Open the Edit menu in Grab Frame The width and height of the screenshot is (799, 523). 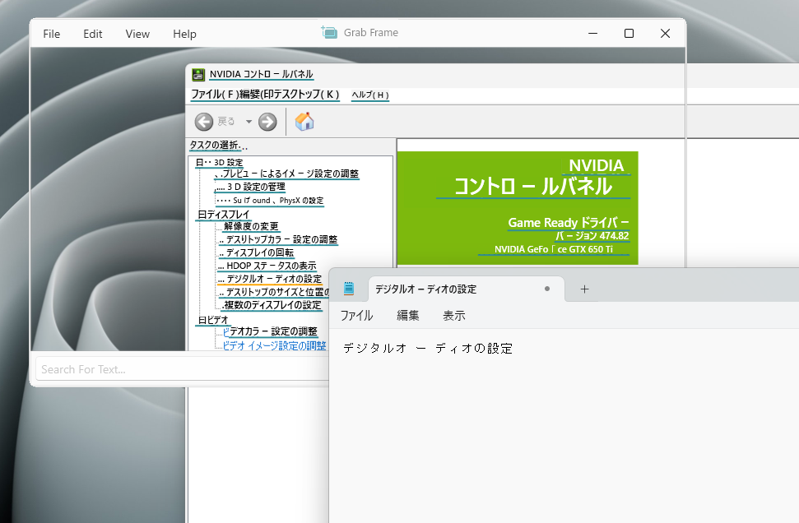point(93,34)
